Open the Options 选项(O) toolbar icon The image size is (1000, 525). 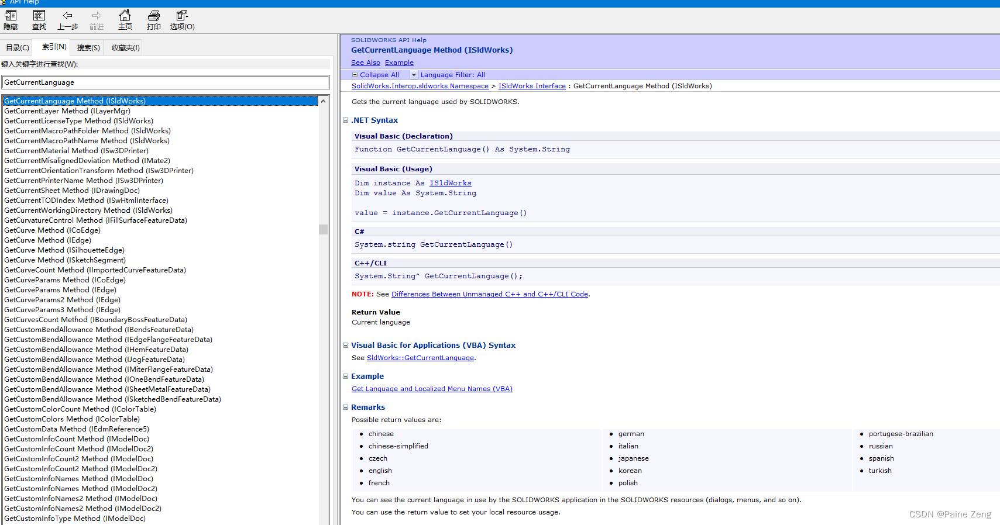[183, 20]
